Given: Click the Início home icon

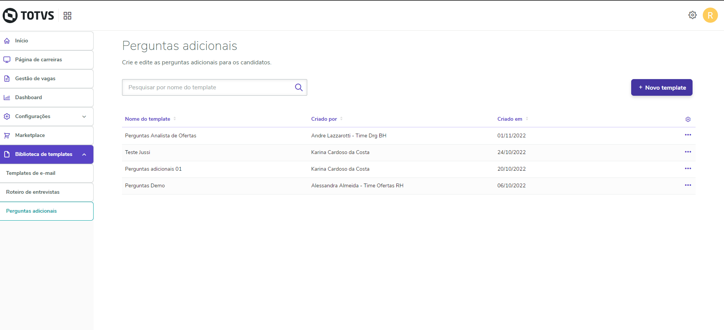Looking at the screenshot, I should [7, 41].
